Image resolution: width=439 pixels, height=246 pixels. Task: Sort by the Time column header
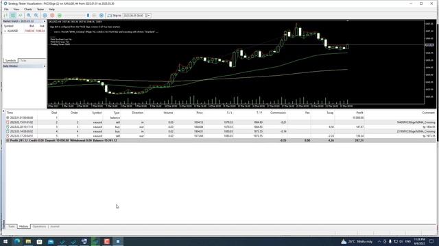[10, 113]
